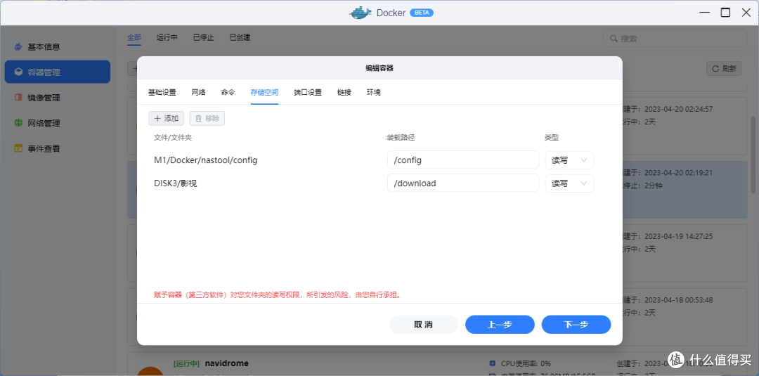Select 容器管理 in the sidebar
The width and height of the screenshot is (759, 376).
pyautogui.click(x=57, y=72)
